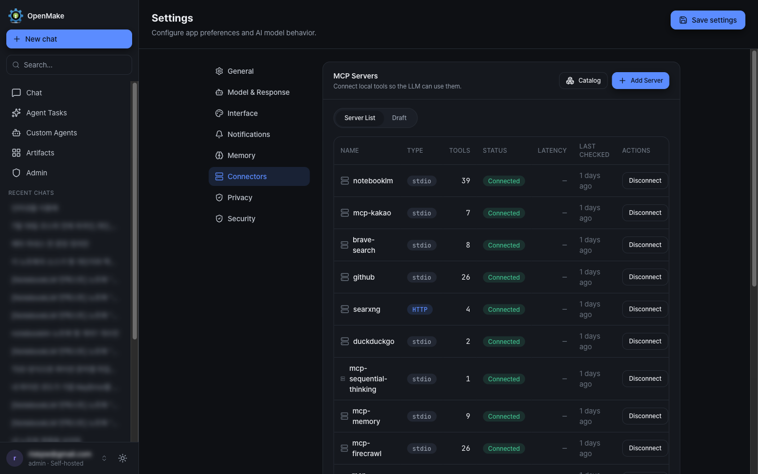Toggle the light/dark theme sun icon
This screenshot has height=474, width=758.
coord(123,458)
